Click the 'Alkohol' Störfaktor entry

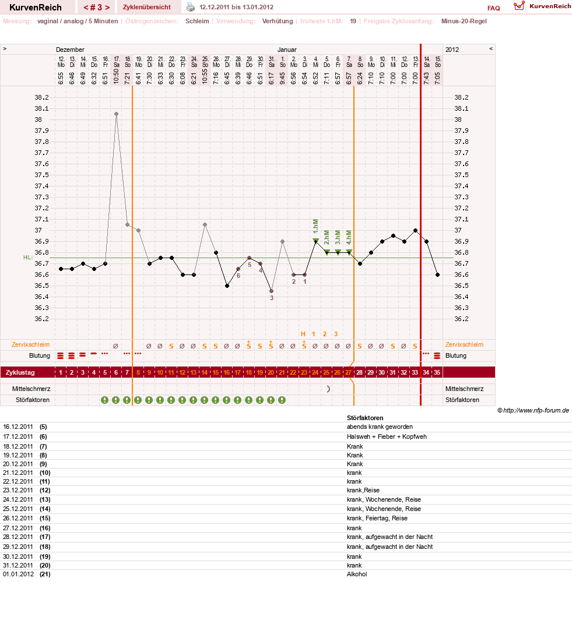(357, 574)
